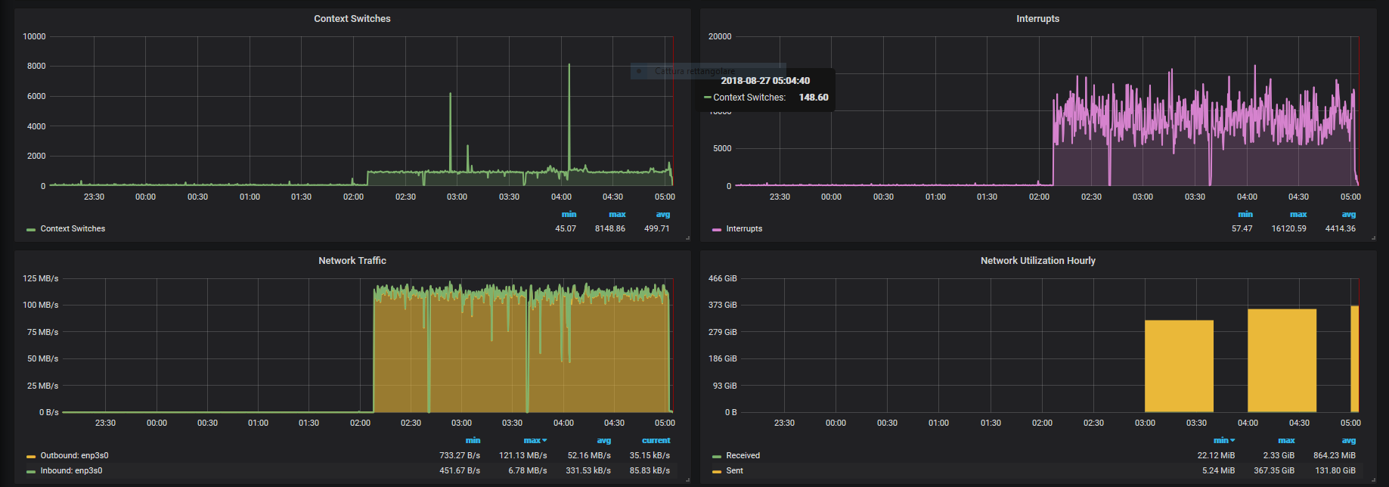Click the 4414.36 avg value for Interrupts

(x=1340, y=228)
